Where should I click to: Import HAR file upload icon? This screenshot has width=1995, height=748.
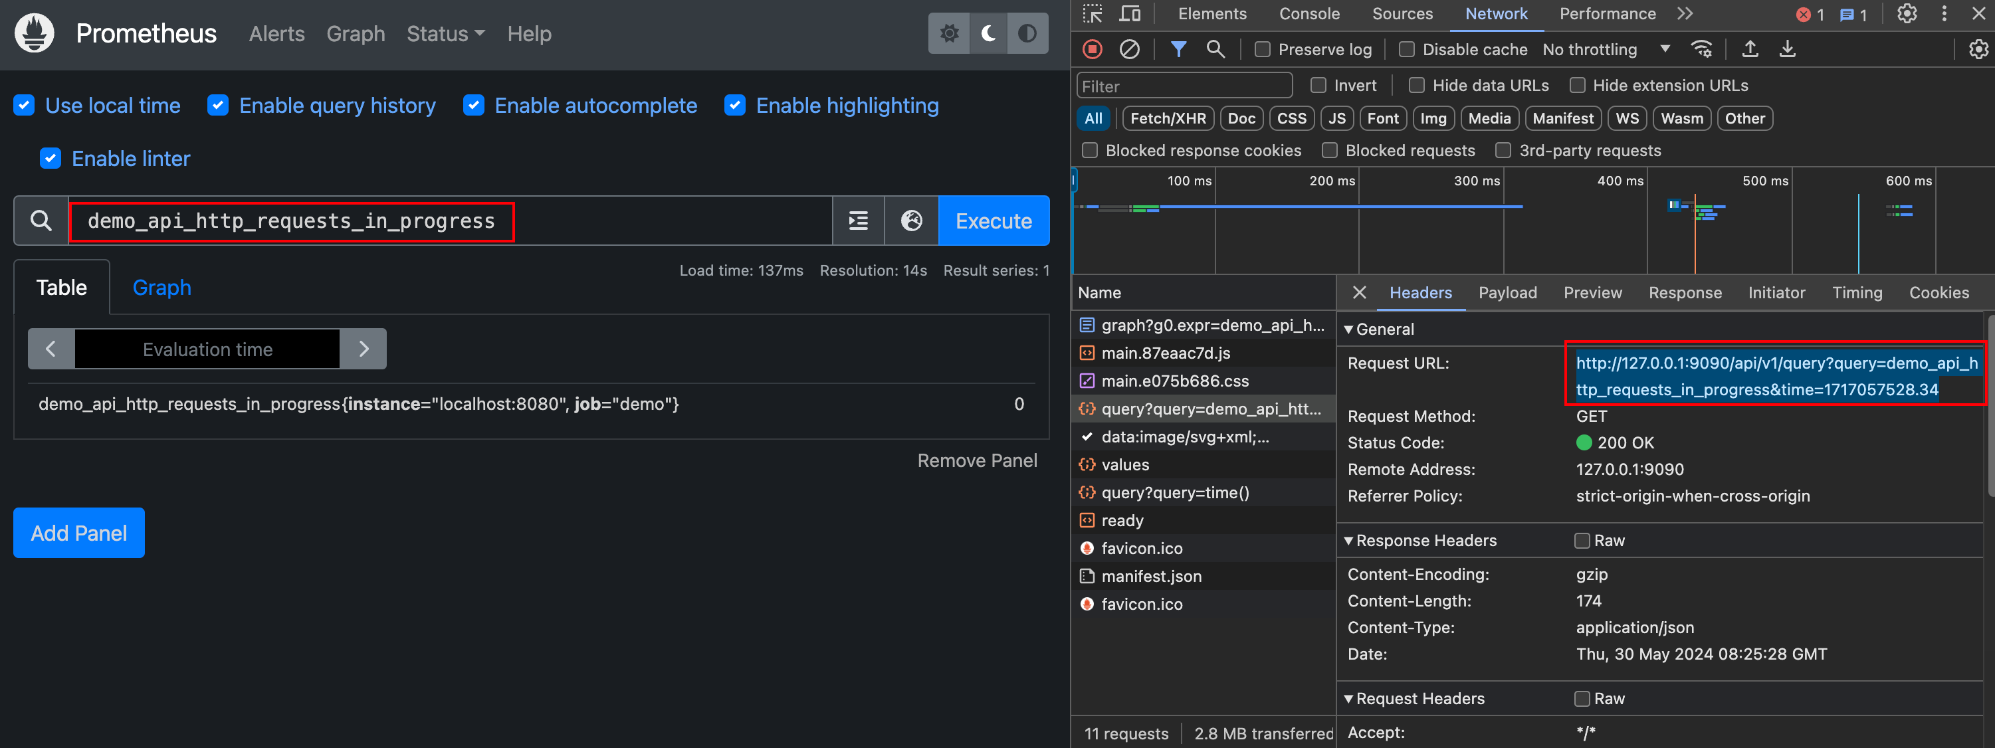point(1750,50)
